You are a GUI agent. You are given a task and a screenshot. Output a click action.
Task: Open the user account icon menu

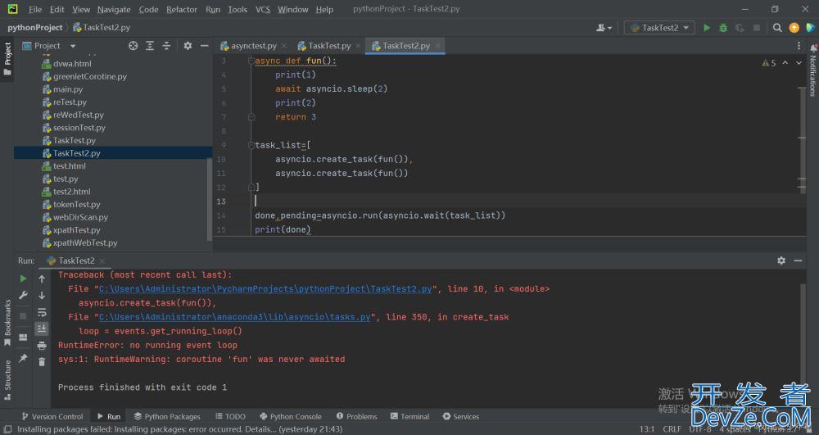[x=604, y=28]
